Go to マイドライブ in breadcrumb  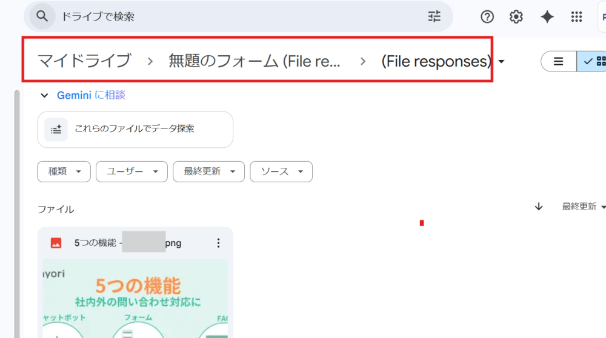(x=84, y=61)
